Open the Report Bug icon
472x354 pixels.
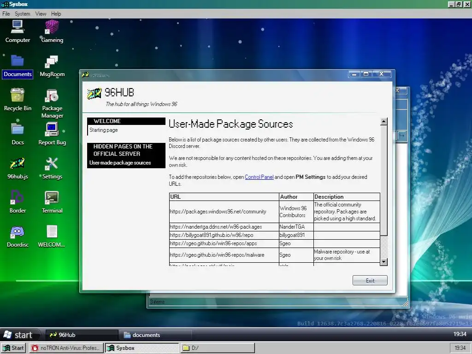(52, 134)
